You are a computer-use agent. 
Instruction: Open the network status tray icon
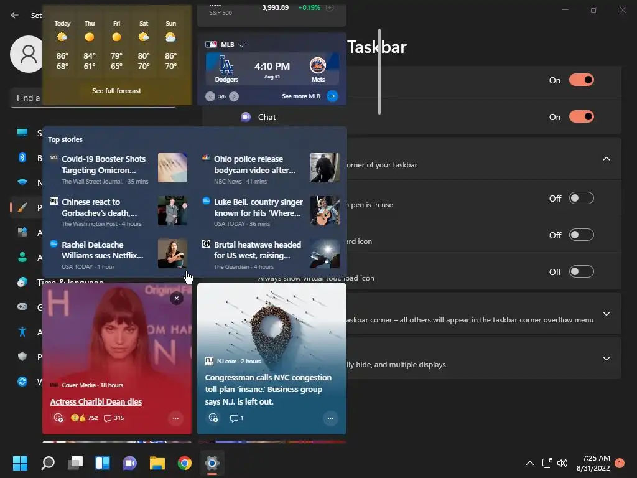(547, 463)
